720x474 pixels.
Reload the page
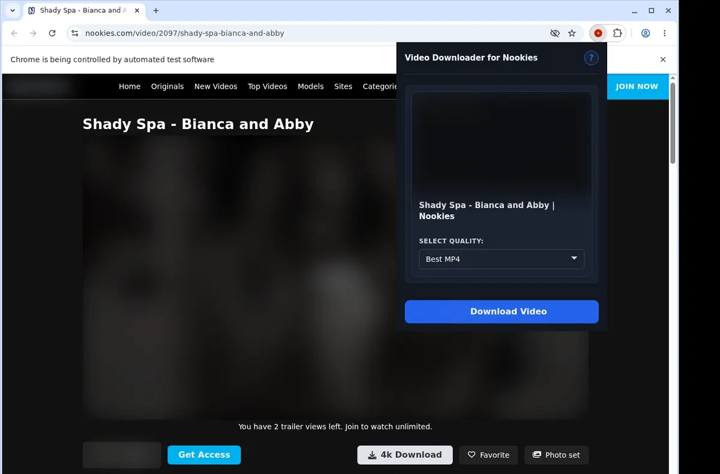click(x=52, y=34)
